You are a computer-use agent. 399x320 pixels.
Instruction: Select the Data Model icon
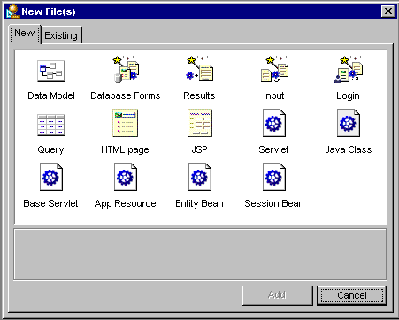pos(51,71)
